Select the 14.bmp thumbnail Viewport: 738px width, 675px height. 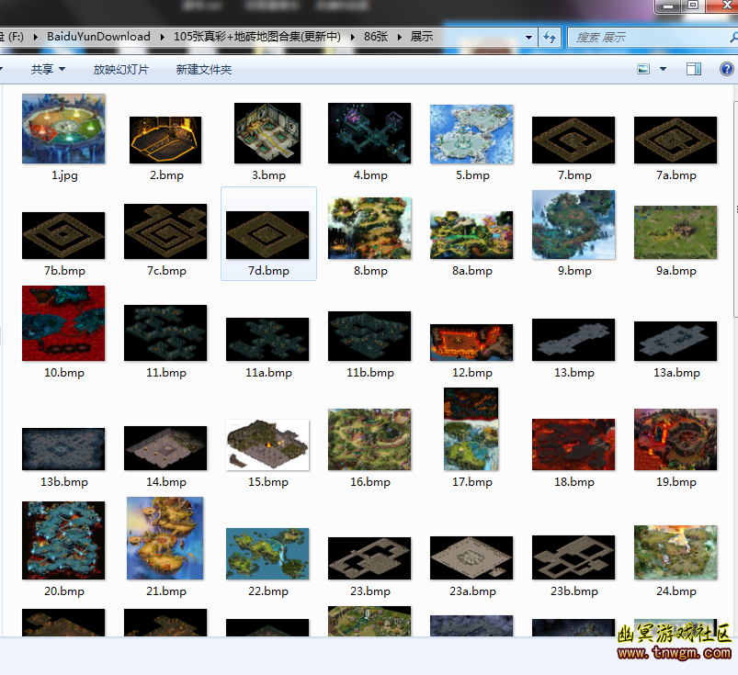[x=165, y=448]
